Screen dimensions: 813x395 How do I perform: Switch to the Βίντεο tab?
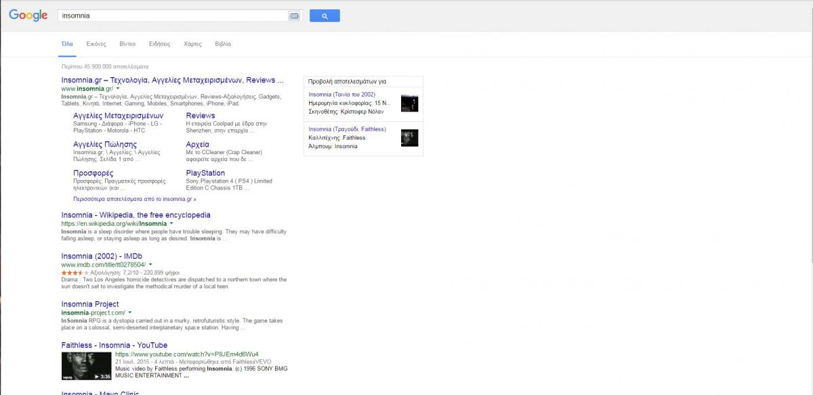click(127, 44)
